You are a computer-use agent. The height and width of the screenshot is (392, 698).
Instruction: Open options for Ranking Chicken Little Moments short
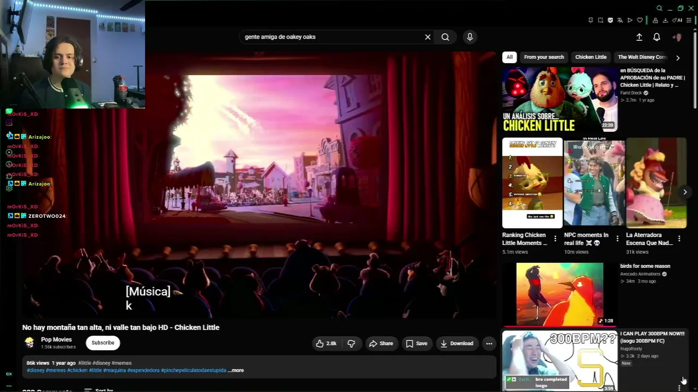(555, 238)
